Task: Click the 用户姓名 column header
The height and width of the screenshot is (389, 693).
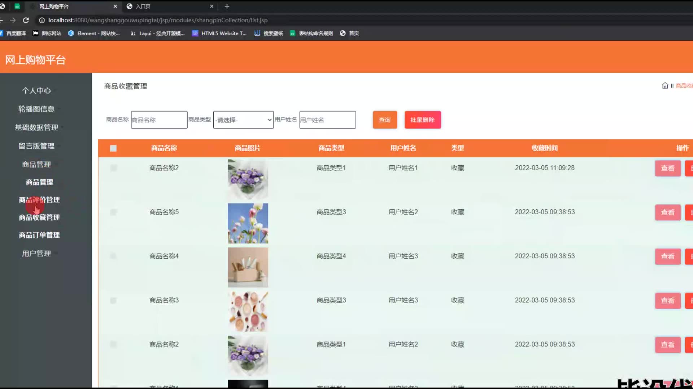Action: click(x=403, y=148)
